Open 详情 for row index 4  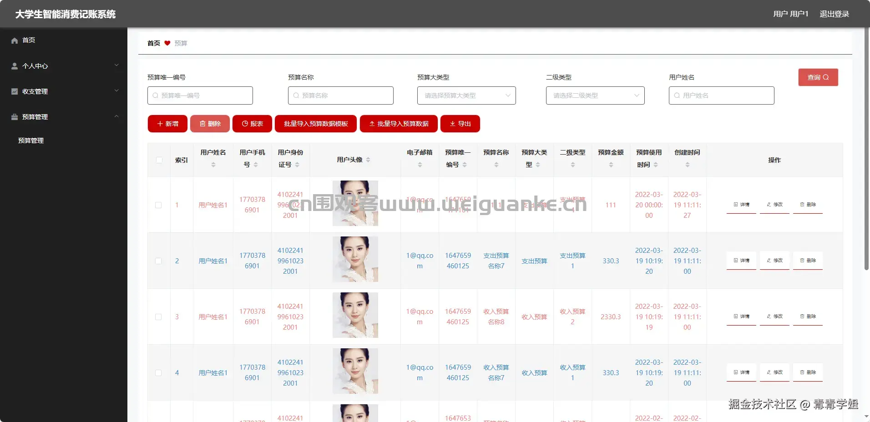(741, 372)
